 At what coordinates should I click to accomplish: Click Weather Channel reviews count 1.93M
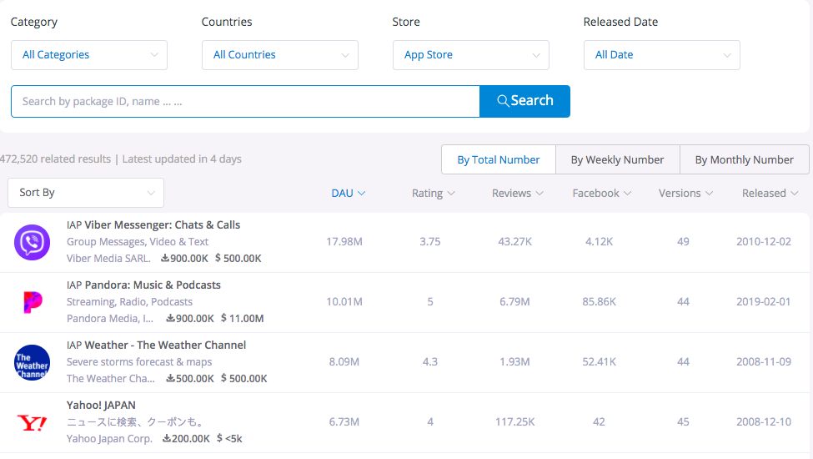pyautogui.click(x=514, y=361)
